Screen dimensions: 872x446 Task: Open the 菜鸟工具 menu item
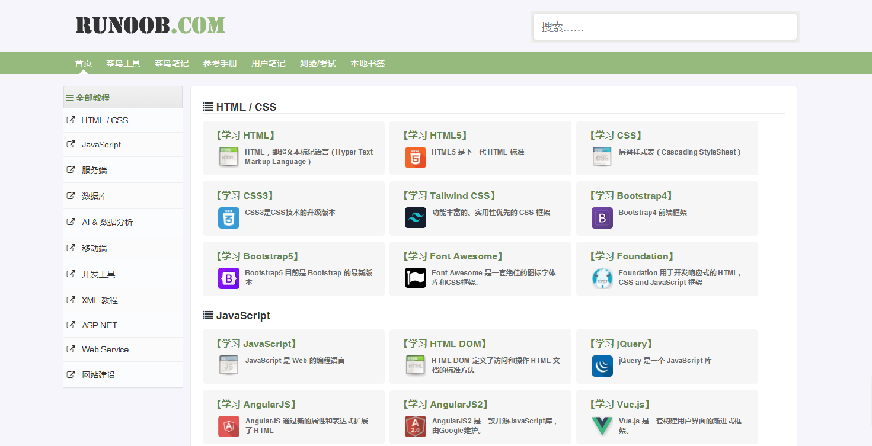(x=123, y=63)
